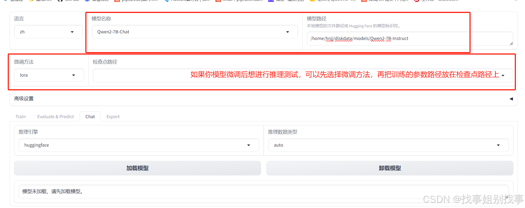Open the 推理数据类型 dropdown showing auto
This screenshot has height=208, width=525.
(x=388, y=145)
